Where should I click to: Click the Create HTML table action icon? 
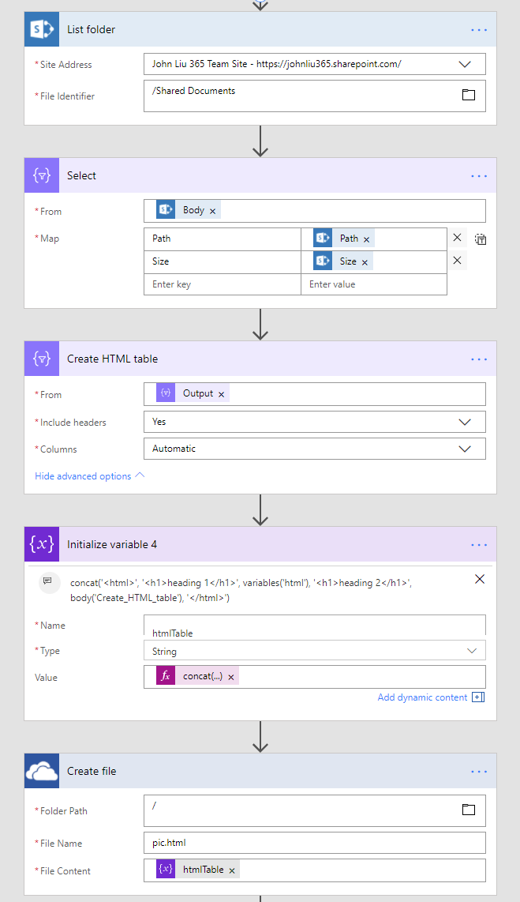click(x=42, y=359)
